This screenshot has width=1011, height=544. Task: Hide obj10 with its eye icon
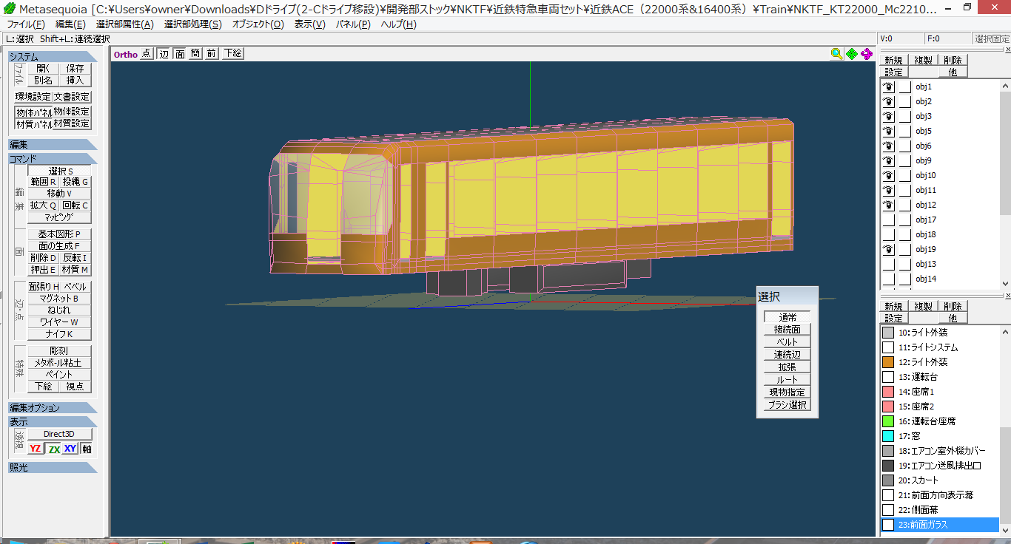[x=889, y=175]
